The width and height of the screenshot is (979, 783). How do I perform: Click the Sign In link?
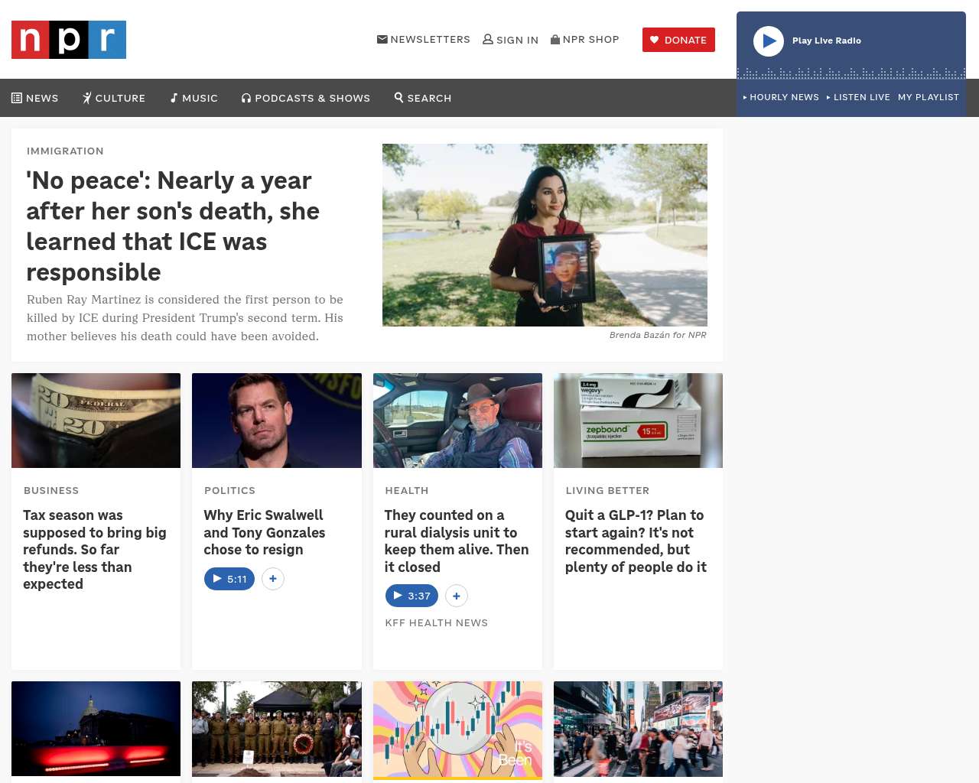coord(511,40)
